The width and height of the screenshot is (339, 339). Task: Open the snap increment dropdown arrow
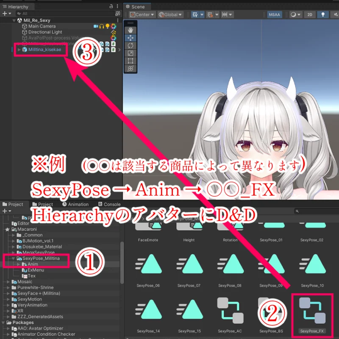pyautogui.click(x=231, y=15)
